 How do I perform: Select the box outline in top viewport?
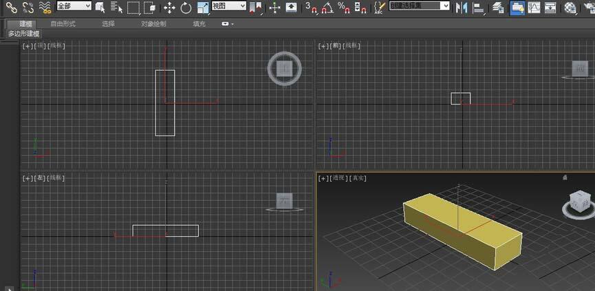point(165,103)
